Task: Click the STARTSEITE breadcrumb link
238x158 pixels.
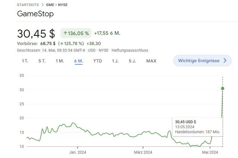Action: click(28, 5)
